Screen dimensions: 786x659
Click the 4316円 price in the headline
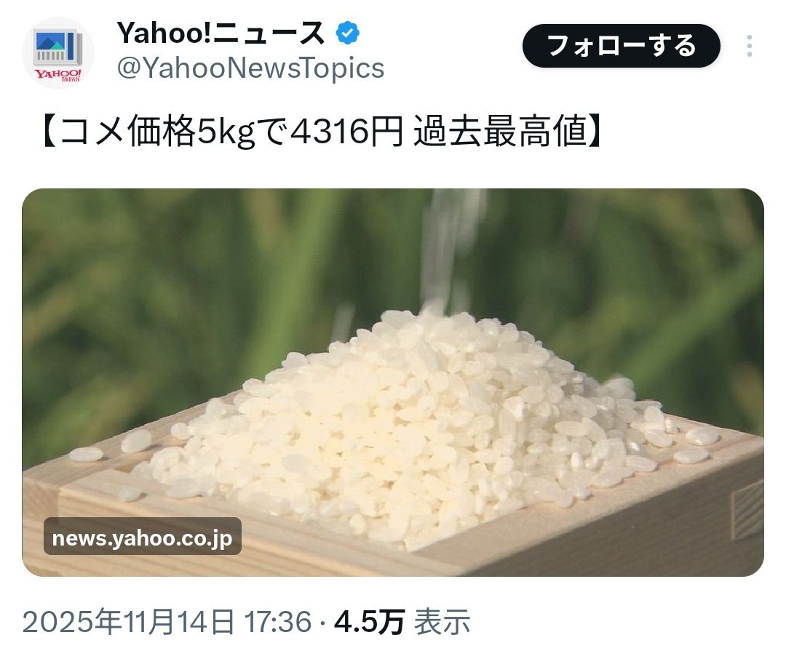tap(346, 132)
